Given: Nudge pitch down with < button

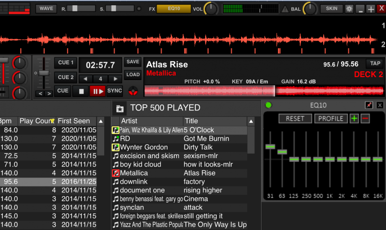Looking at the screenshot, I should point(41,94).
